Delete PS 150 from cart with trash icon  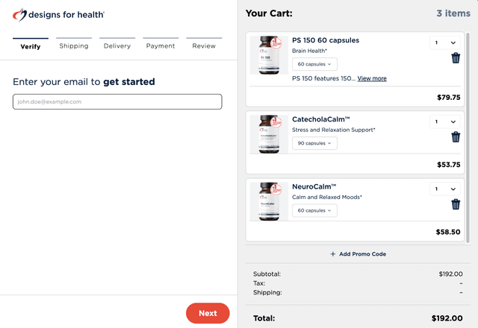click(x=456, y=59)
